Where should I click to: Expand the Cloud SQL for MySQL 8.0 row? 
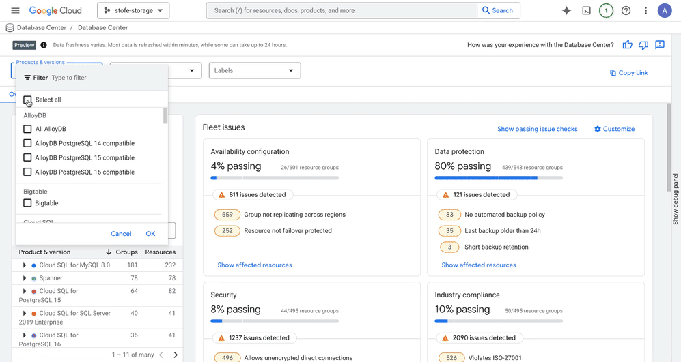pos(25,265)
